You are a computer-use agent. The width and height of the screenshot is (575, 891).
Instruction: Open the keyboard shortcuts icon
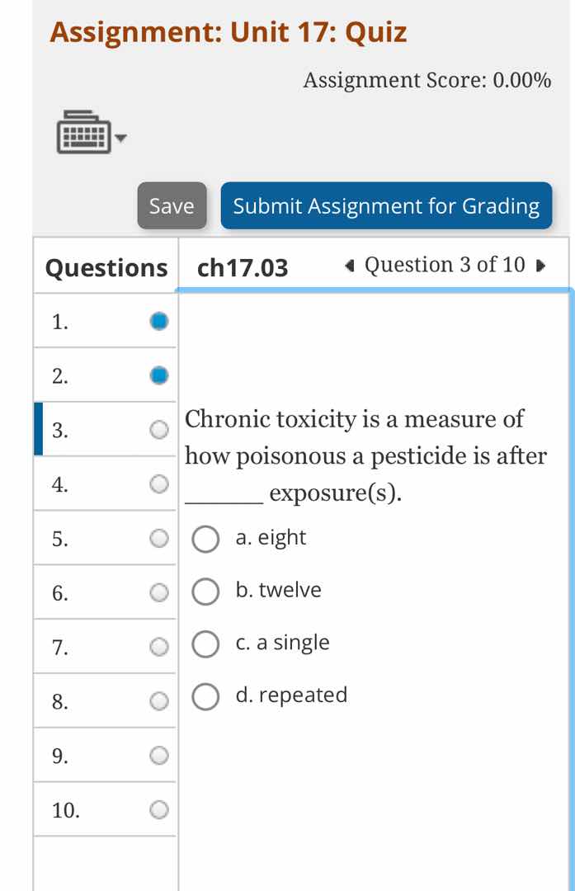click(82, 132)
